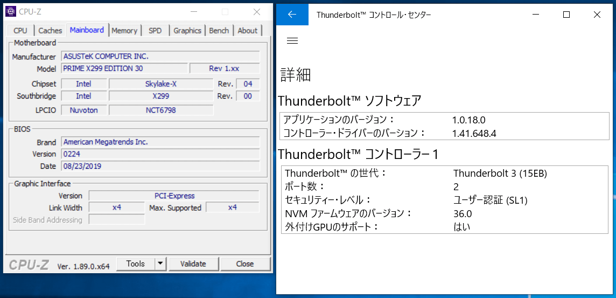Screen dimensions: 616x298
Task: Click the CPU-Z version text Ver. 1.89.0.x64
Action: pos(83,266)
